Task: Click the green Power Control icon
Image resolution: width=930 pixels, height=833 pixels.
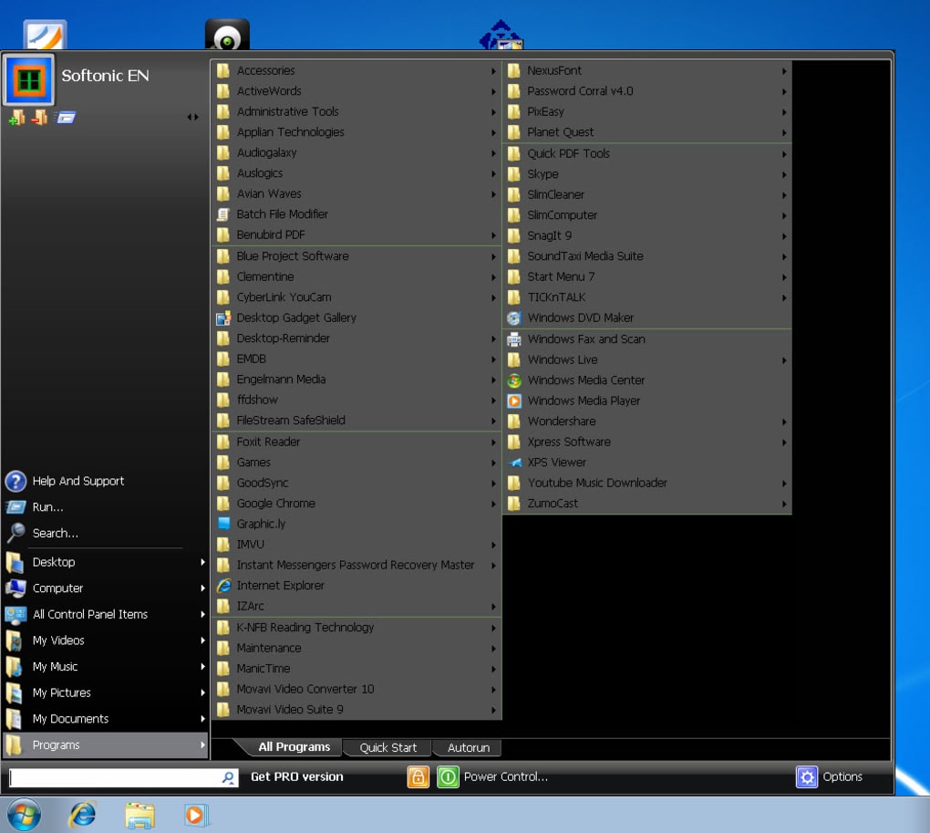Action: [x=448, y=776]
